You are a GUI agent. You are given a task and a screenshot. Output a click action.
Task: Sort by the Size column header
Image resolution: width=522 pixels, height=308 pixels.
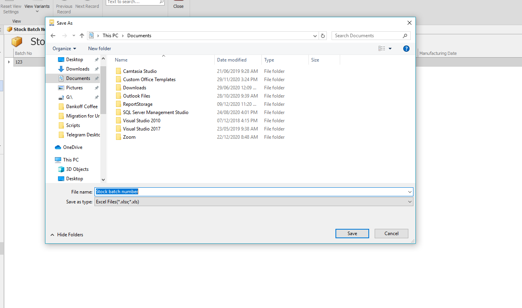(x=324, y=60)
